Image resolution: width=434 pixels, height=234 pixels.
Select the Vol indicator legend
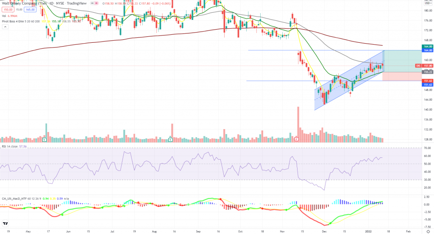pyautogui.click(x=4, y=16)
